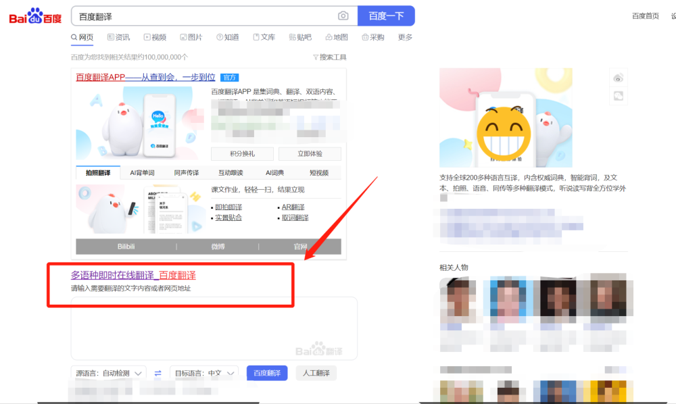
Task: Open the 文库 tab
Action: click(264, 37)
